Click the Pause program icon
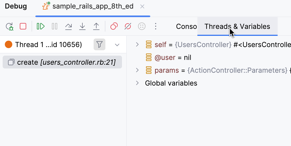Viewport: 291px width, 146px height. coord(55,26)
